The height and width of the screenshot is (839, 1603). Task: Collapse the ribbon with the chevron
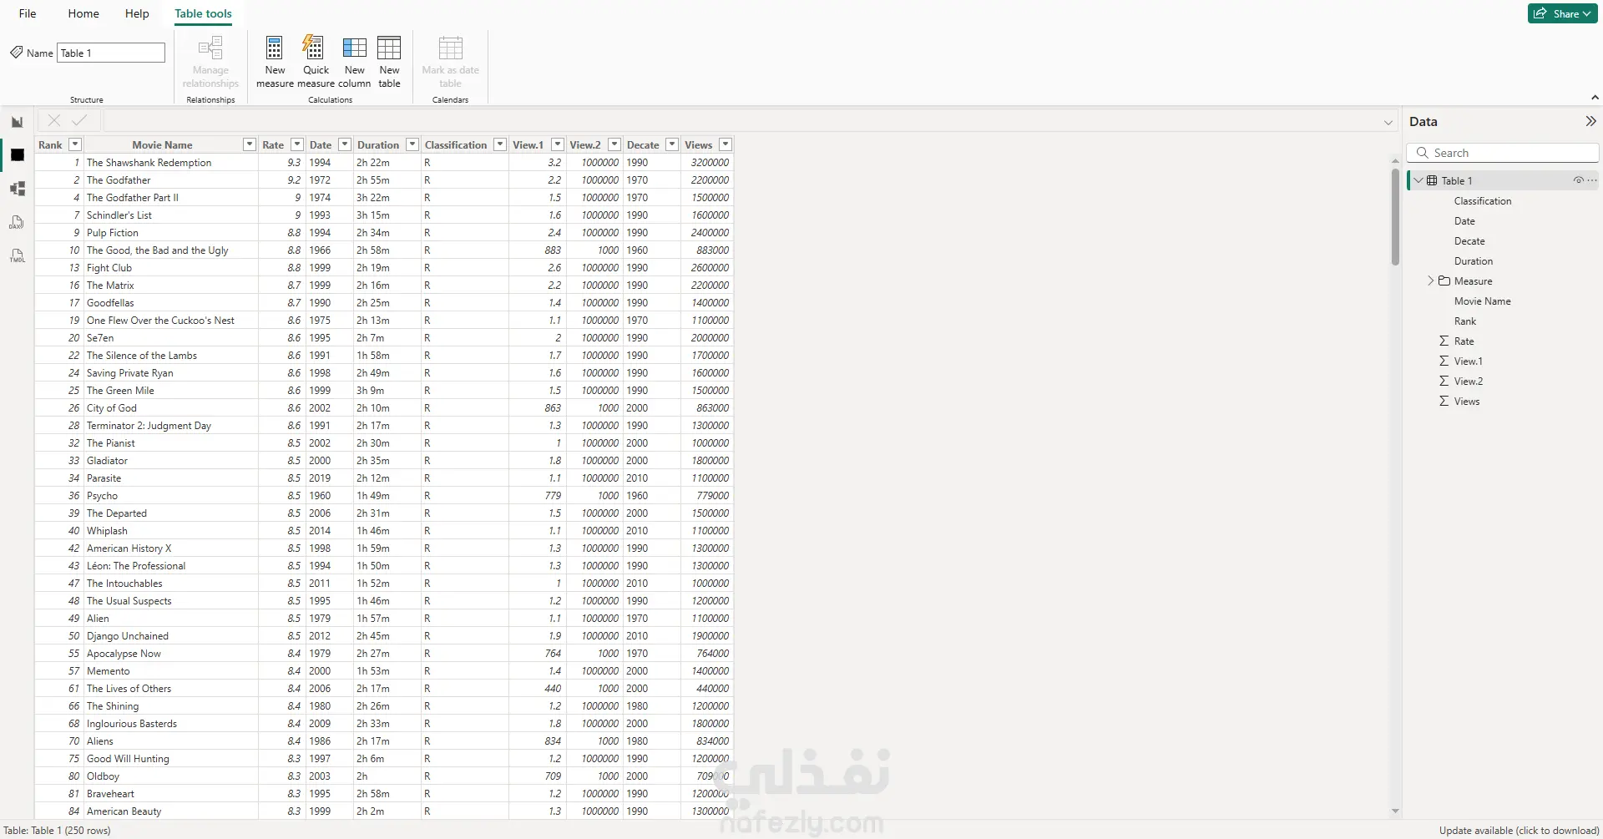coord(1595,98)
